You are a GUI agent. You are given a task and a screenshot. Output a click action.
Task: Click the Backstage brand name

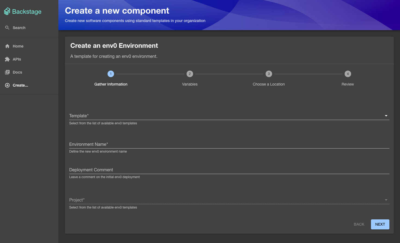tap(27, 12)
